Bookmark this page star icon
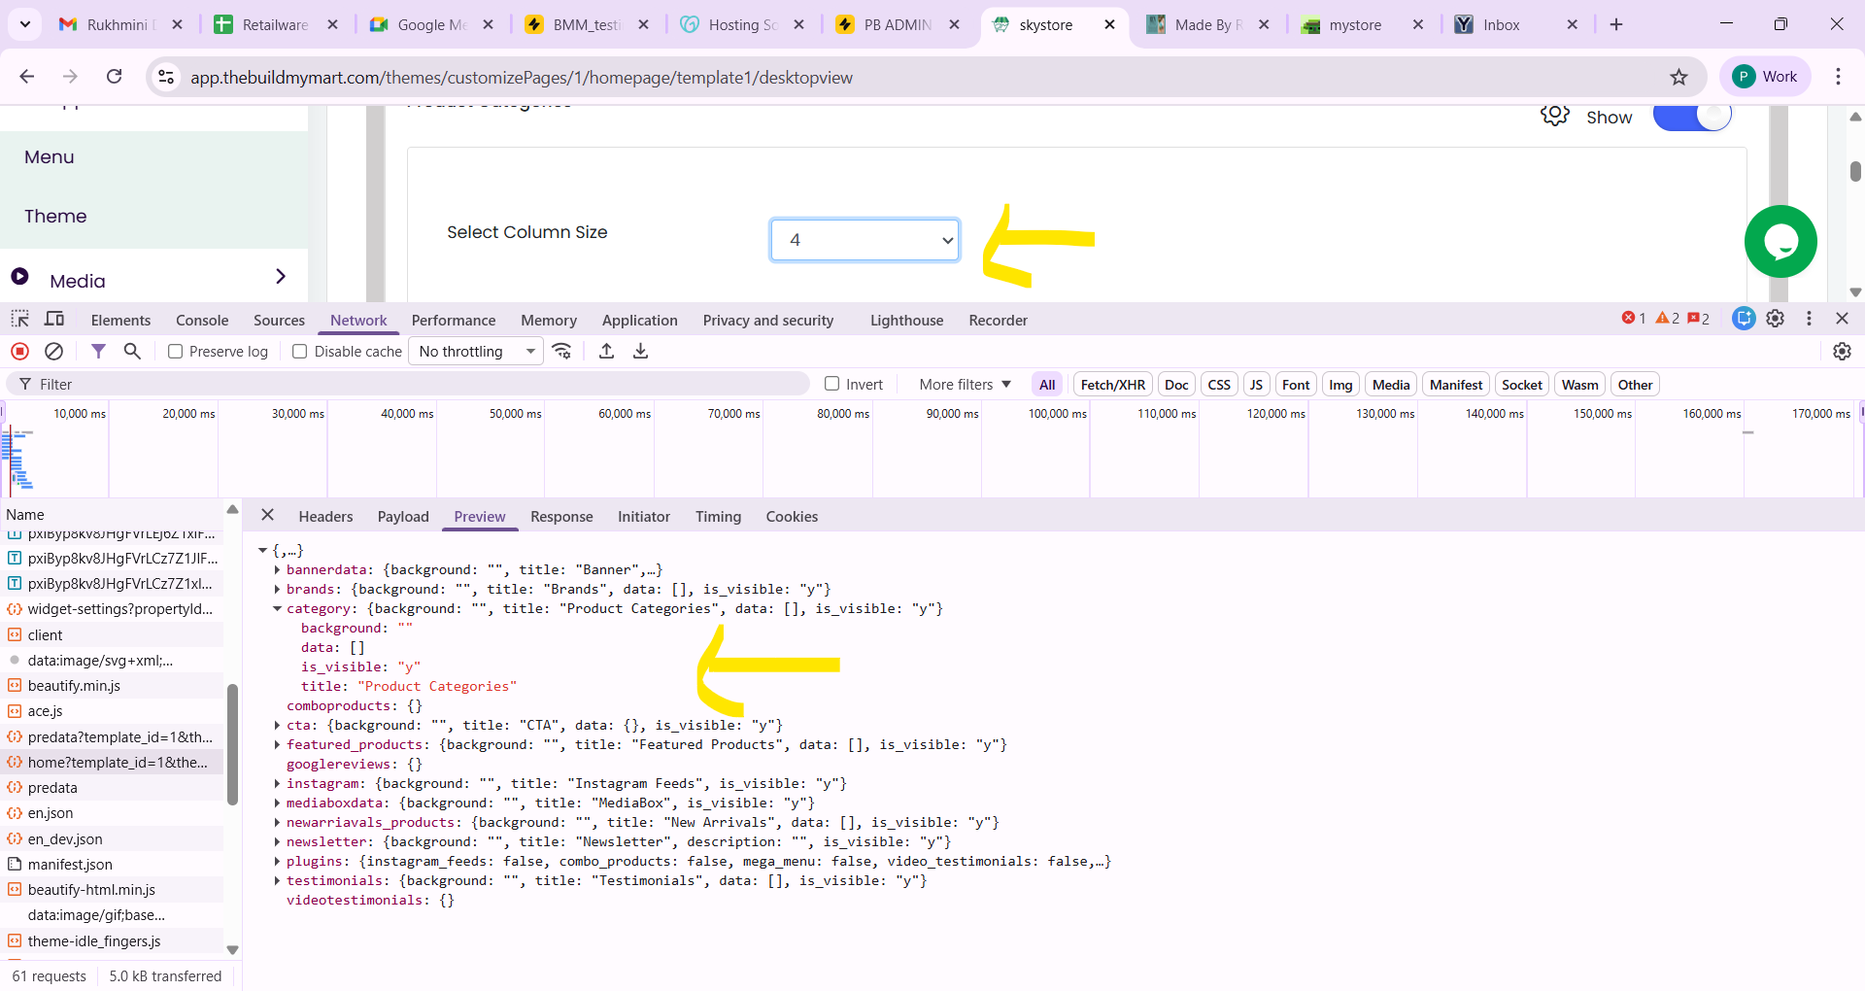This screenshot has height=991, width=1865. click(1678, 77)
